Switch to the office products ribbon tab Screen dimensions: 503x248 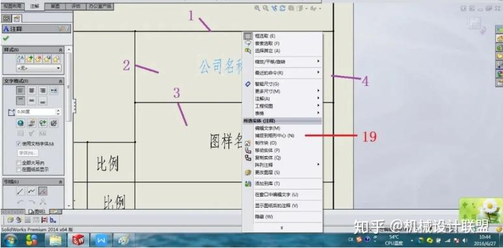pos(100,6)
